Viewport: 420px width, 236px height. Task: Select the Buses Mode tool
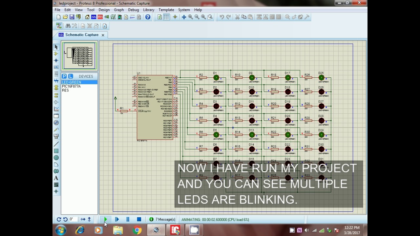(x=56, y=81)
